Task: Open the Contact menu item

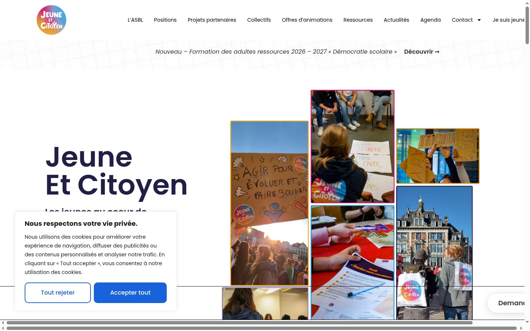Action: coord(462,20)
